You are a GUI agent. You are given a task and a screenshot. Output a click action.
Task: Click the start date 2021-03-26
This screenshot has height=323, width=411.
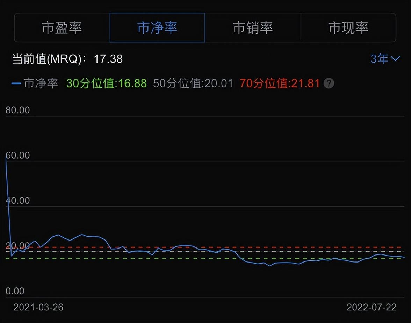click(x=38, y=307)
